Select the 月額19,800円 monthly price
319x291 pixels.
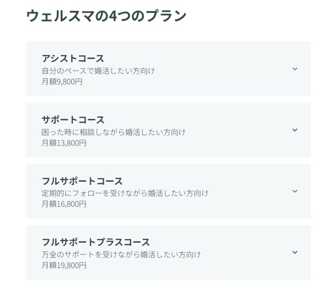point(64,265)
